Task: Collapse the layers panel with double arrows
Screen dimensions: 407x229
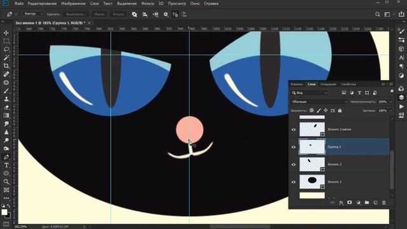Action: click(x=383, y=84)
